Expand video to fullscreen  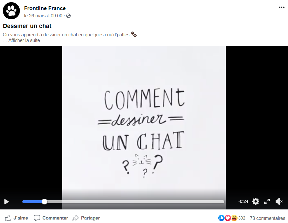pyautogui.click(x=267, y=202)
